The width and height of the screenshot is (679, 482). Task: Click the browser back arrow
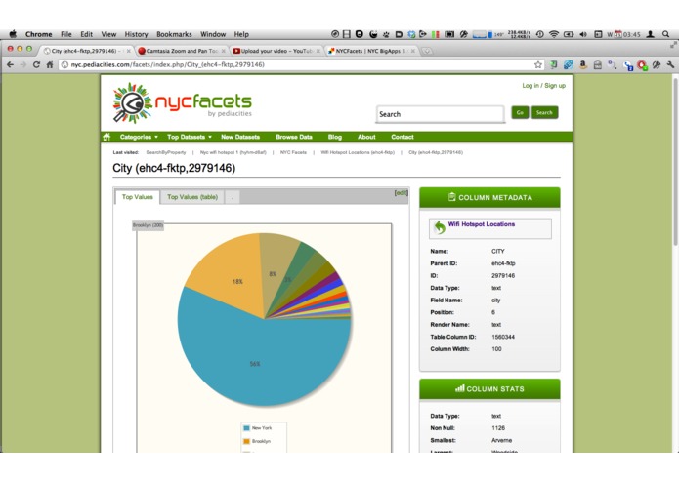tap(10, 64)
